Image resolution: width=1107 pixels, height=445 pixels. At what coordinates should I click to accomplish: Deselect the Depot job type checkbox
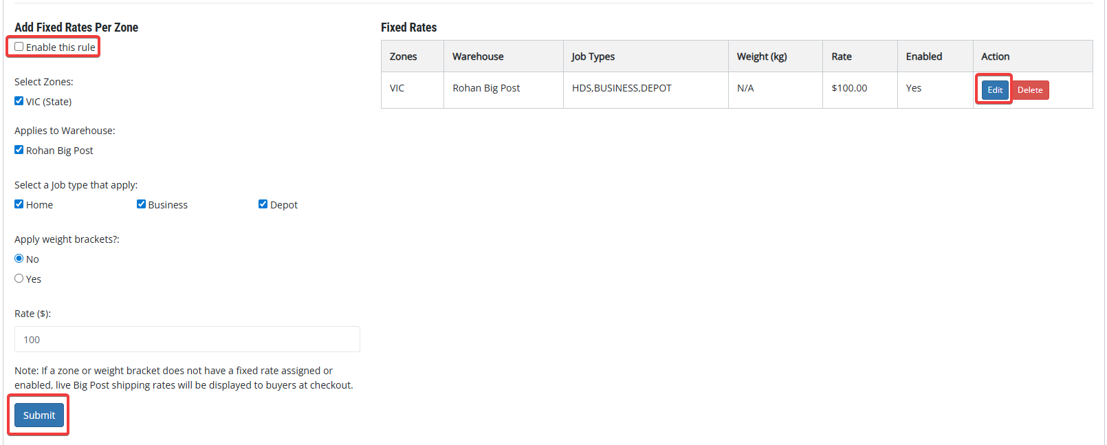263,204
